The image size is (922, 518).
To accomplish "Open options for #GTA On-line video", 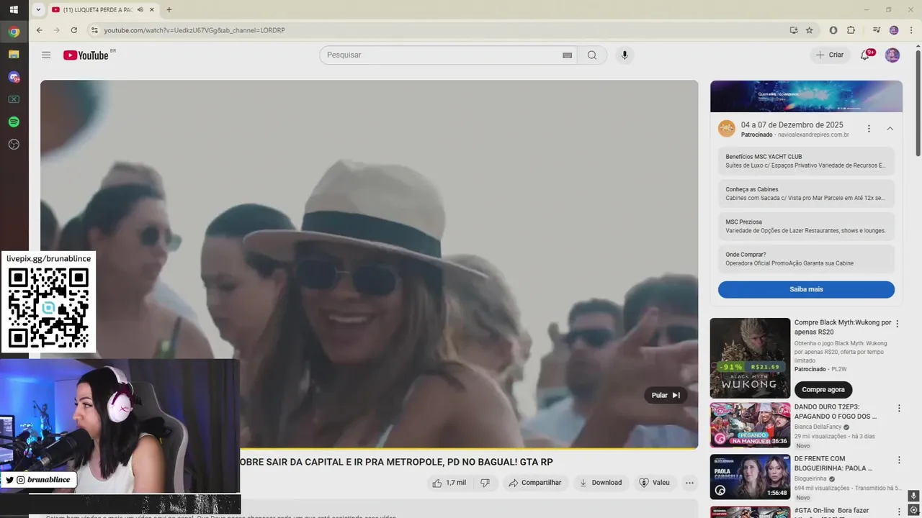I will [x=899, y=512].
